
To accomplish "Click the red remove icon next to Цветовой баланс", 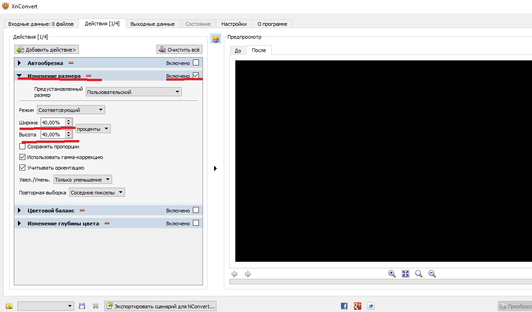I will (x=82, y=210).
